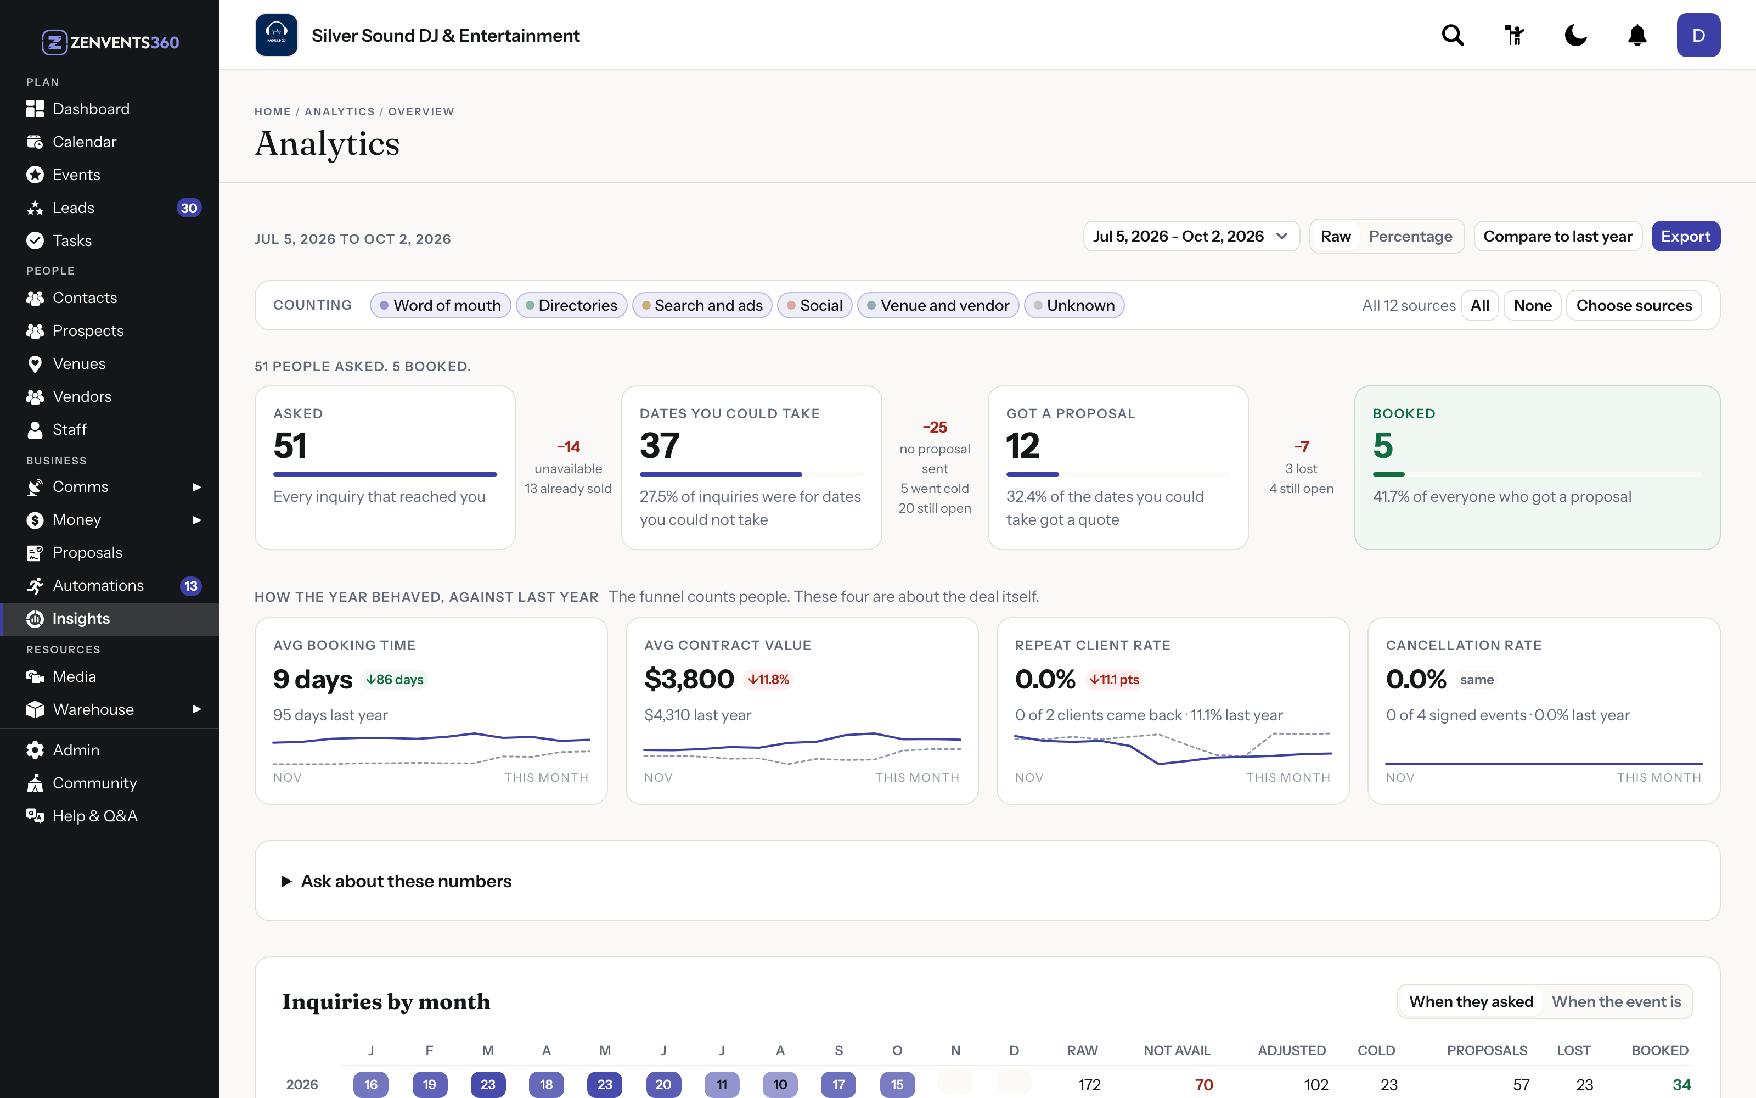Toggle Social source chip
Image resolution: width=1756 pixels, height=1098 pixels.
point(814,306)
